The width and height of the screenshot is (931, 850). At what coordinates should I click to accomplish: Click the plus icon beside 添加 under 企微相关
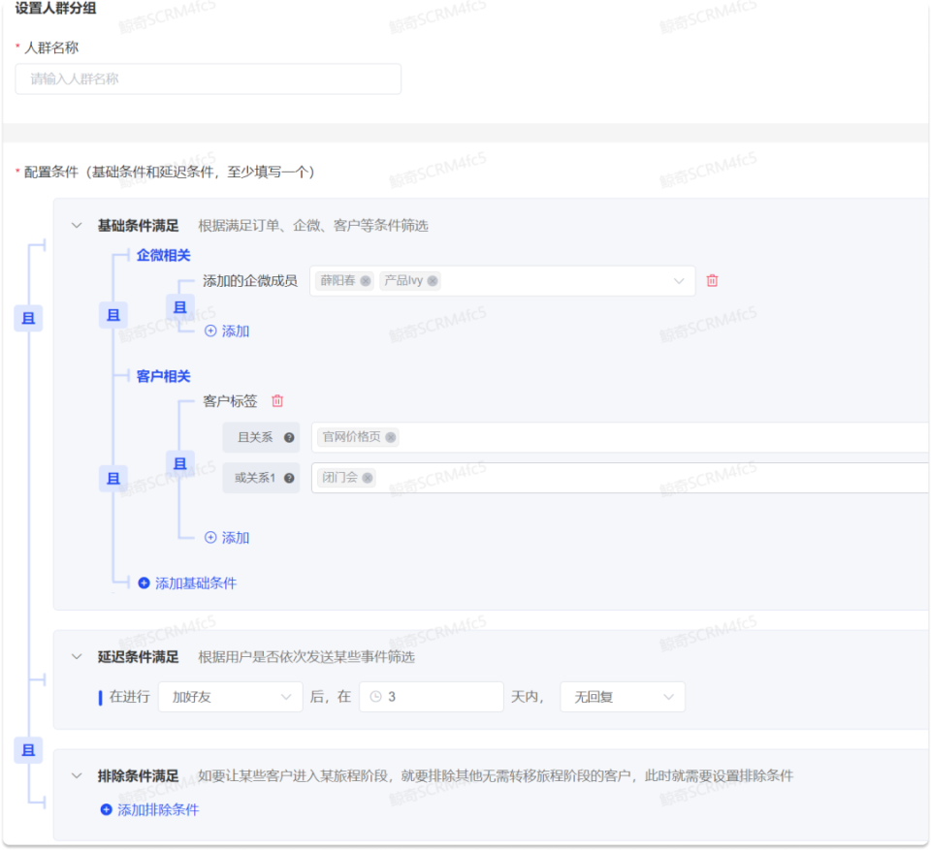[213, 331]
